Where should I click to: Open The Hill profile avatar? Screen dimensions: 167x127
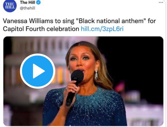(x=10, y=6)
